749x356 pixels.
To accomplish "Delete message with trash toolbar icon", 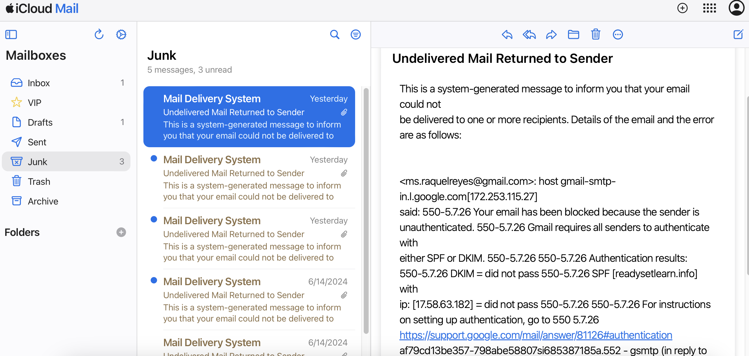I will (x=595, y=34).
